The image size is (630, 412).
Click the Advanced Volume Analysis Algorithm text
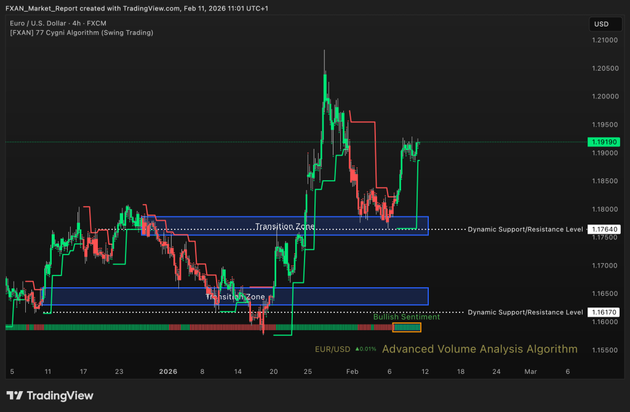tap(479, 349)
